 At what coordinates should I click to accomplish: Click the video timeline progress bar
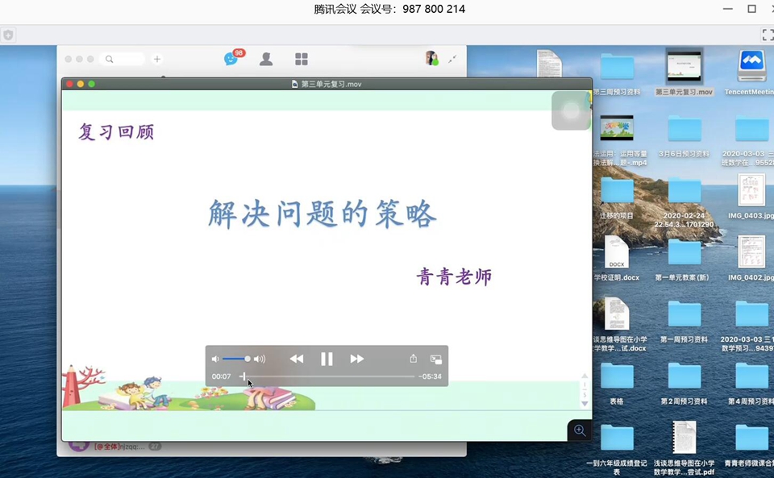tap(329, 376)
